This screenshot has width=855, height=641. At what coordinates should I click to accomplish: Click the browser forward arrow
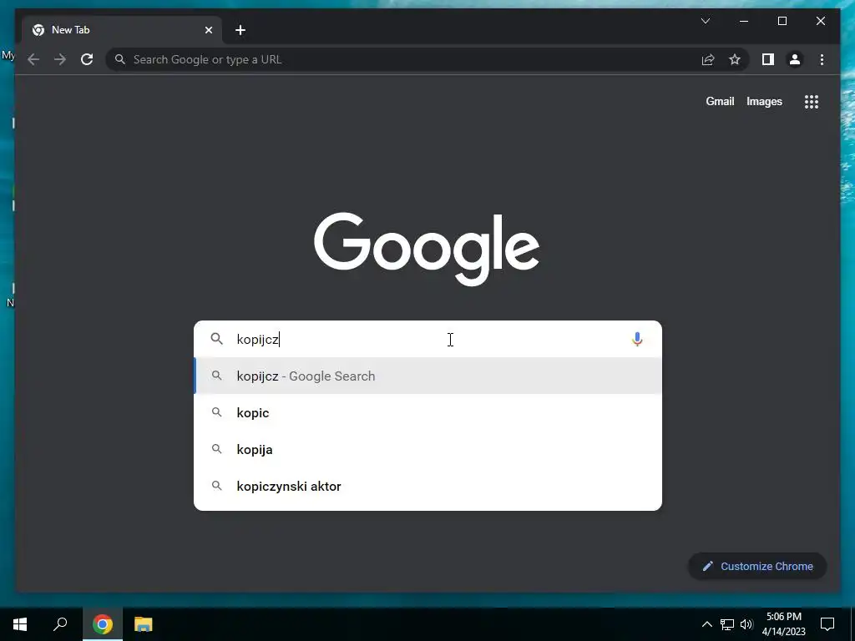click(x=60, y=59)
